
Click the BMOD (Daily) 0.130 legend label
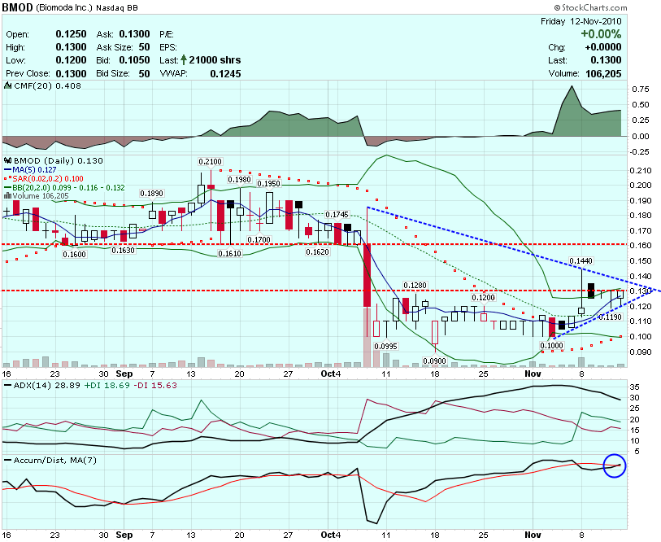point(59,160)
